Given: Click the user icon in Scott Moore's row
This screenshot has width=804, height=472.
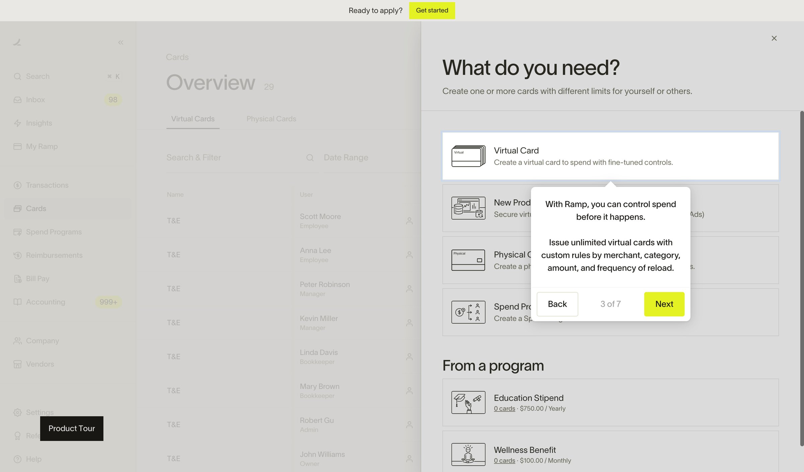Looking at the screenshot, I should pyautogui.click(x=409, y=221).
